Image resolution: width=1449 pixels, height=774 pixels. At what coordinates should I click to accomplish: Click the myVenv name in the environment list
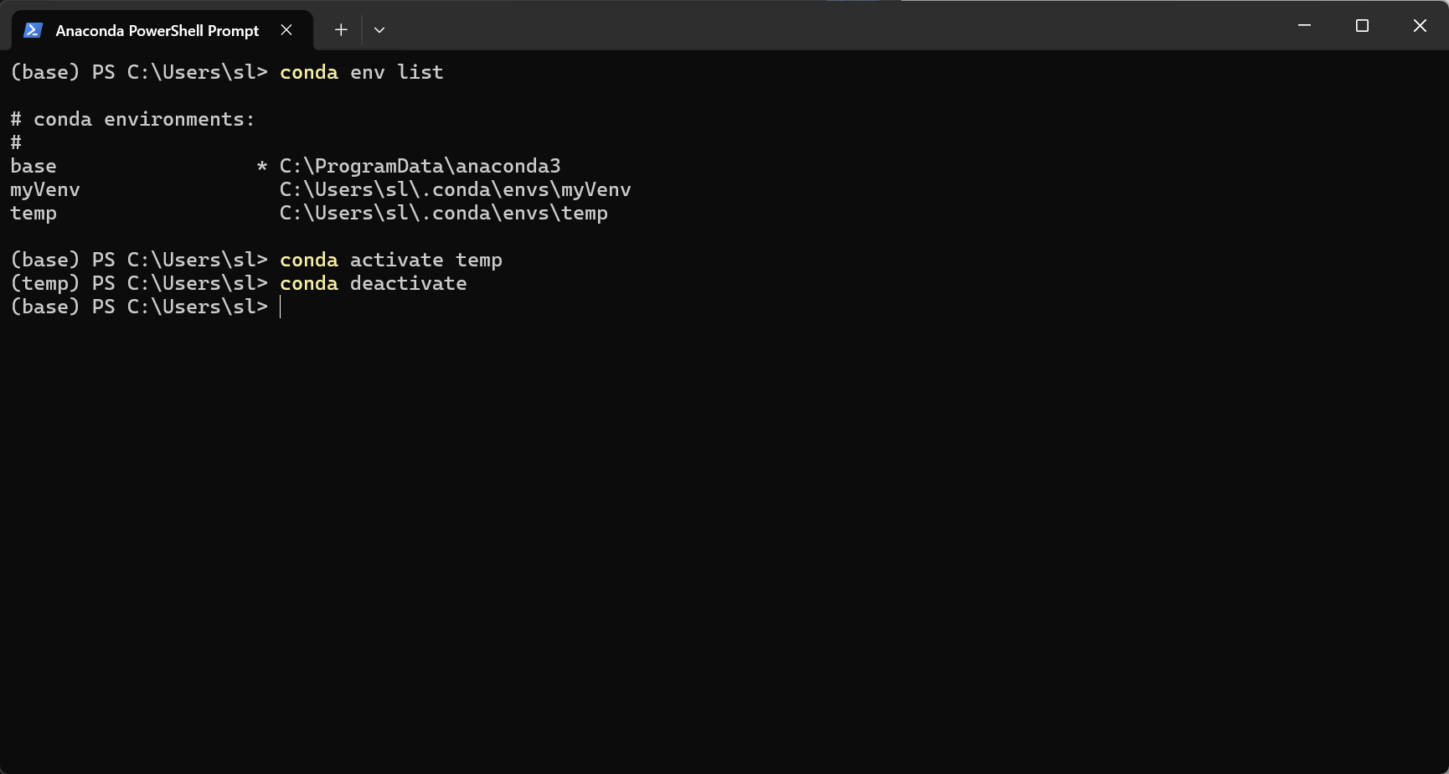[45, 190]
